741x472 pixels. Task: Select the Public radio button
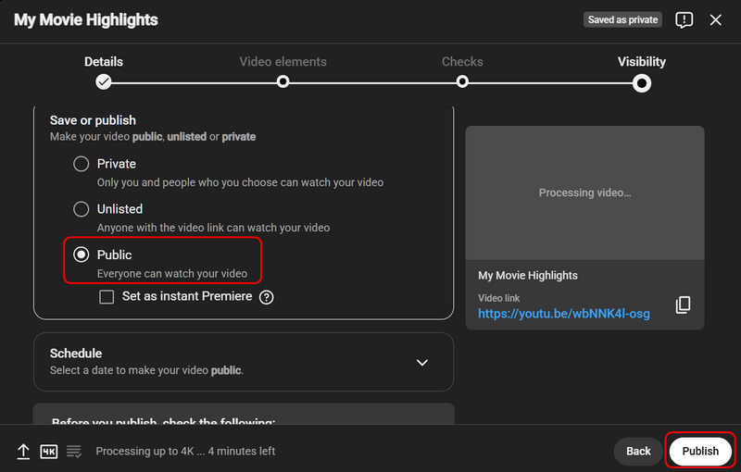tap(82, 255)
